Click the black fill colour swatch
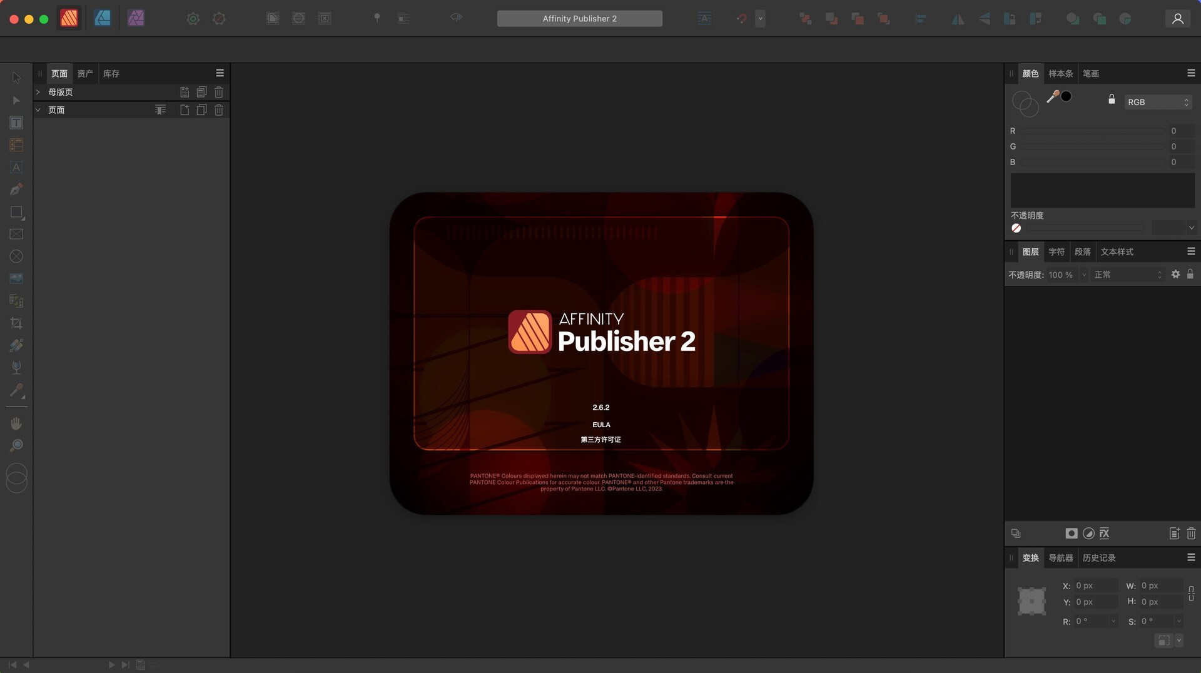The width and height of the screenshot is (1201, 673). tap(1067, 96)
